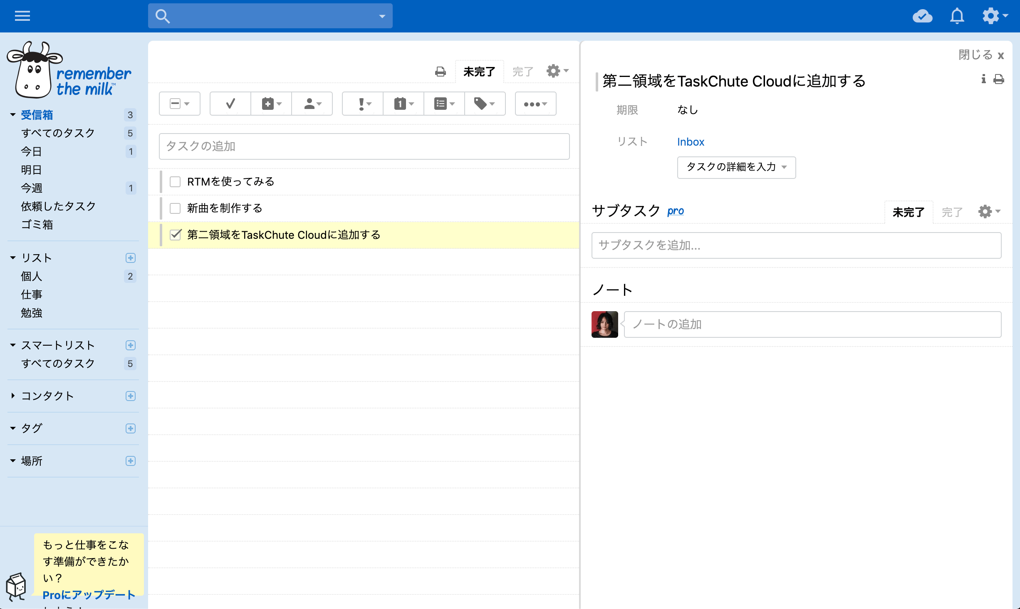The height and width of the screenshot is (609, 1020).
Task: Open the ゴミ箱 trash view
Action: [37, 225]
